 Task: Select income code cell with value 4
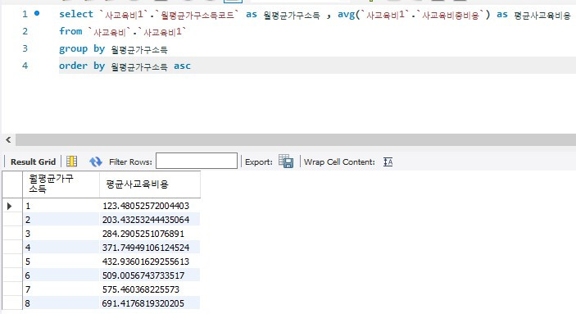coord(61,248)
